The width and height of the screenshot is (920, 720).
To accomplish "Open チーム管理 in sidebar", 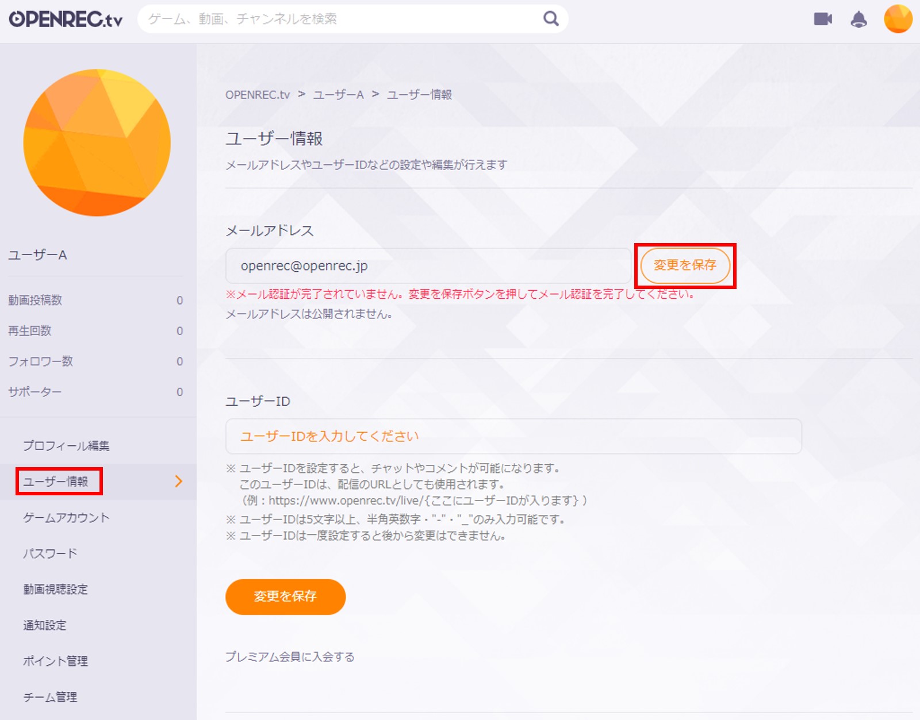I will tap(50, 697).
